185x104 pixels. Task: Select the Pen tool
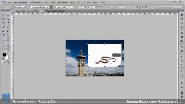tap(3, 43)
